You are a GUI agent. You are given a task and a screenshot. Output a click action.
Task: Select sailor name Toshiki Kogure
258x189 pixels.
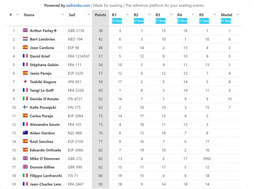(43, 82)
